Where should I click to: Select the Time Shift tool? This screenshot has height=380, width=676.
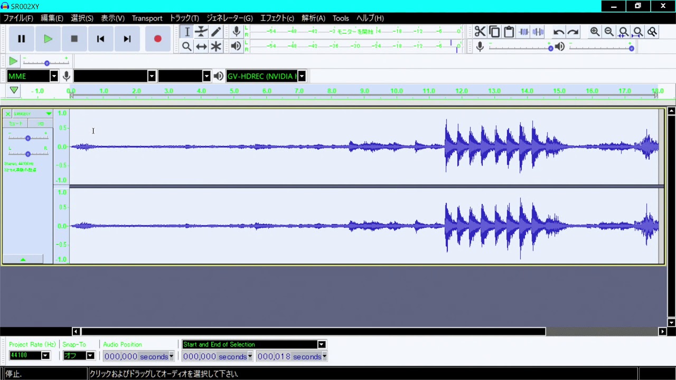201,46
